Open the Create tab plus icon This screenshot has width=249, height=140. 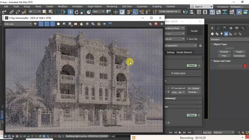[212, 28]
